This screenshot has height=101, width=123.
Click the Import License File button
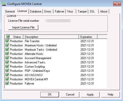(x=23, y=27)
